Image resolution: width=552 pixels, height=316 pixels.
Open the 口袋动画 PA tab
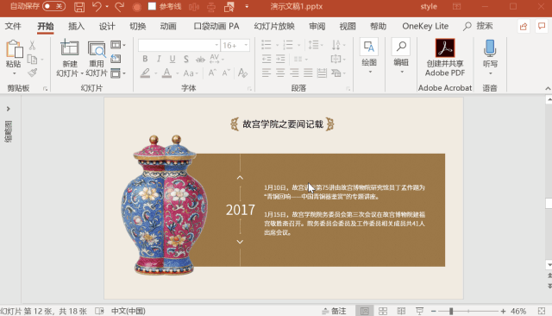pyautogui.click(x=216, y=26)
